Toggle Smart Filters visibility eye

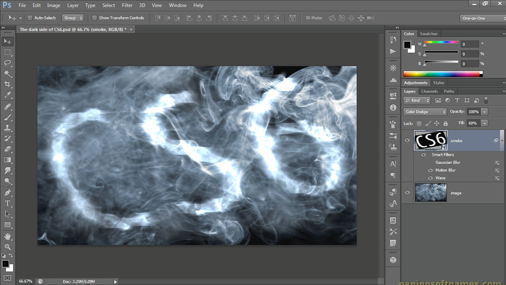pos(424,155)
